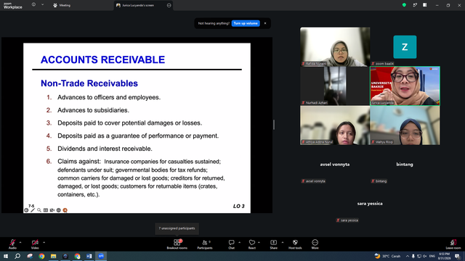Open the Chat panel
The height and width of the screenshot is (261, 465).
click(x=231, y=244)
